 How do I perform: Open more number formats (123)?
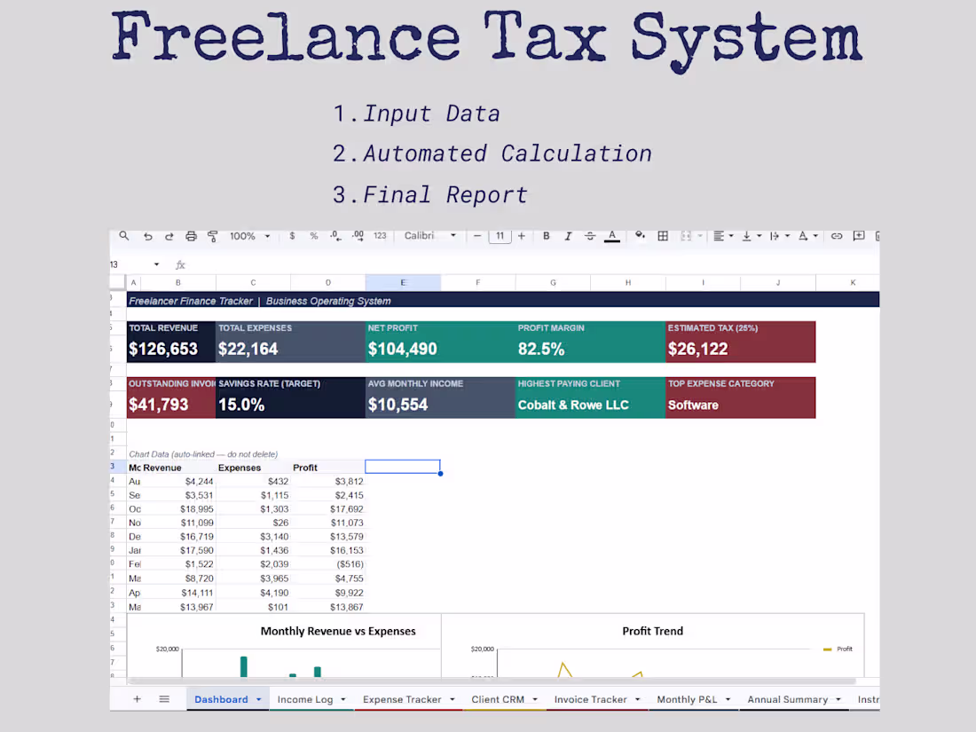(380, 236)
